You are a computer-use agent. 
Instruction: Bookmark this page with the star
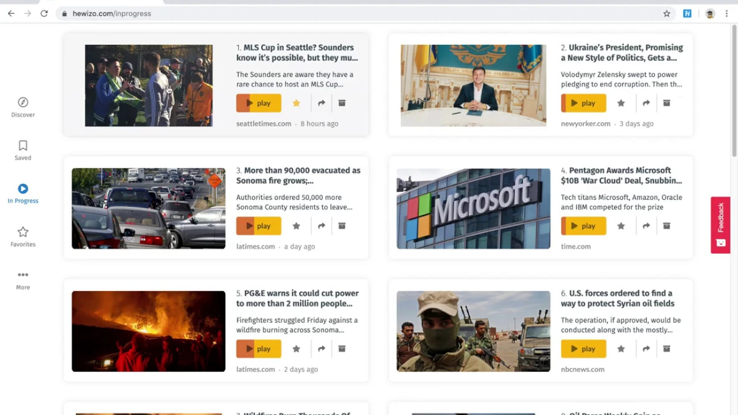[x=667, y=13]
